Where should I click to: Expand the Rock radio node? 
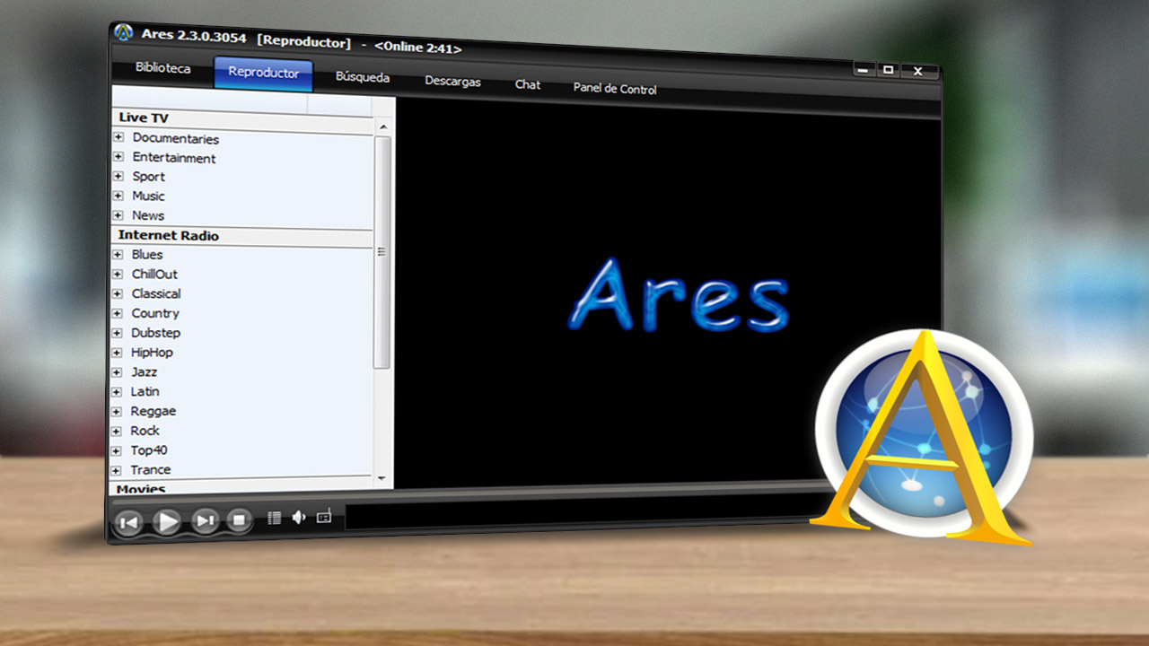point(117,431)
